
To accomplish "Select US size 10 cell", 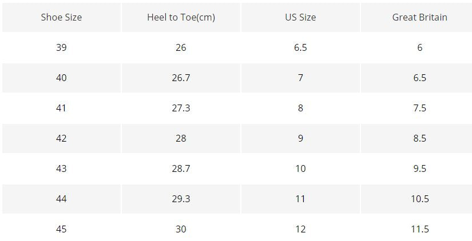I will tap(300, 168).
